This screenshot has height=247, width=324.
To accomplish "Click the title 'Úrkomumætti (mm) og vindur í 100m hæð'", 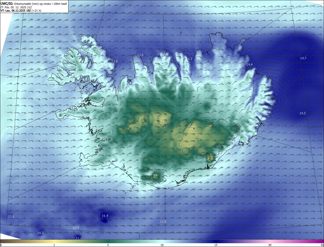I will click(40, 4).
